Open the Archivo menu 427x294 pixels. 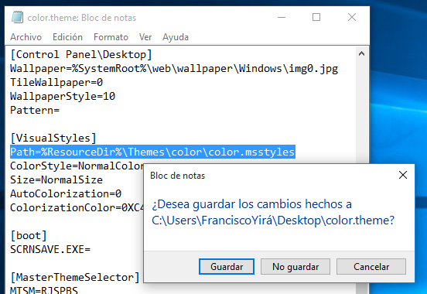tap(26, 37)
